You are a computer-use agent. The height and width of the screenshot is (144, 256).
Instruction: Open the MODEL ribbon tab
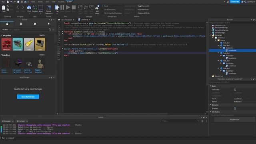pos(40,2)
